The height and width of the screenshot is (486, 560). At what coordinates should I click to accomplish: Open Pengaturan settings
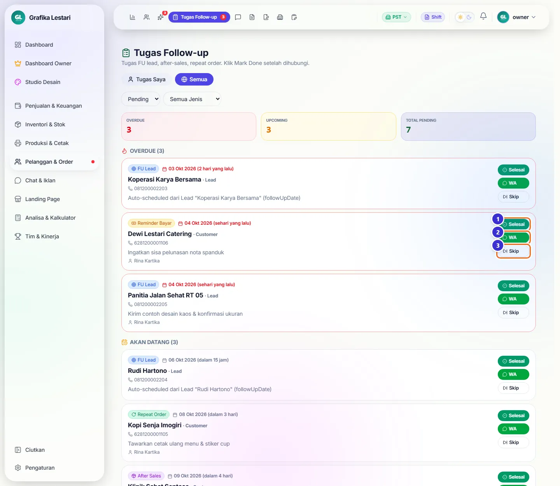[x=54, y=468]
